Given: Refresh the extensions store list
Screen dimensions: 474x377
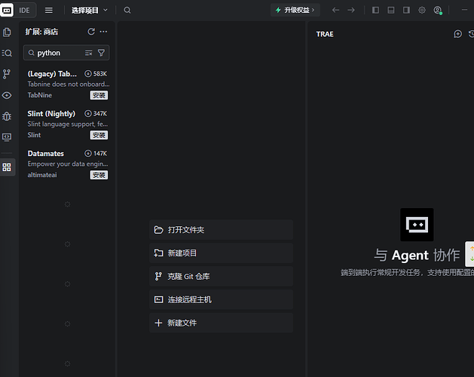Looking at the screenshot, I should (x=91, y=32).
